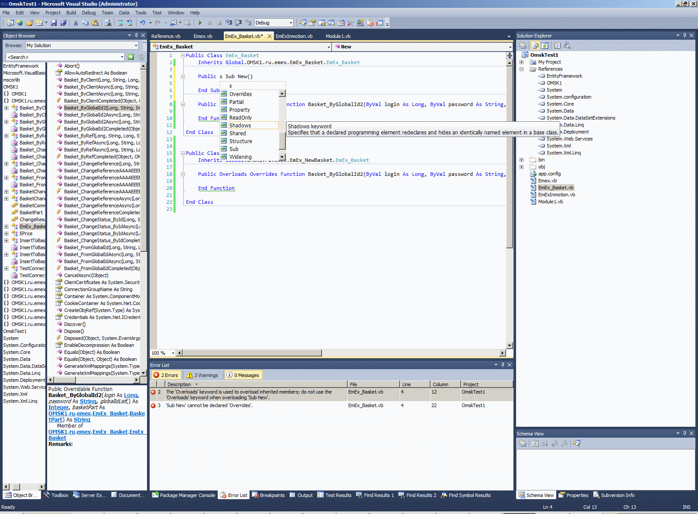Collapse the References node in Solution Explorer

click(521, 69)
